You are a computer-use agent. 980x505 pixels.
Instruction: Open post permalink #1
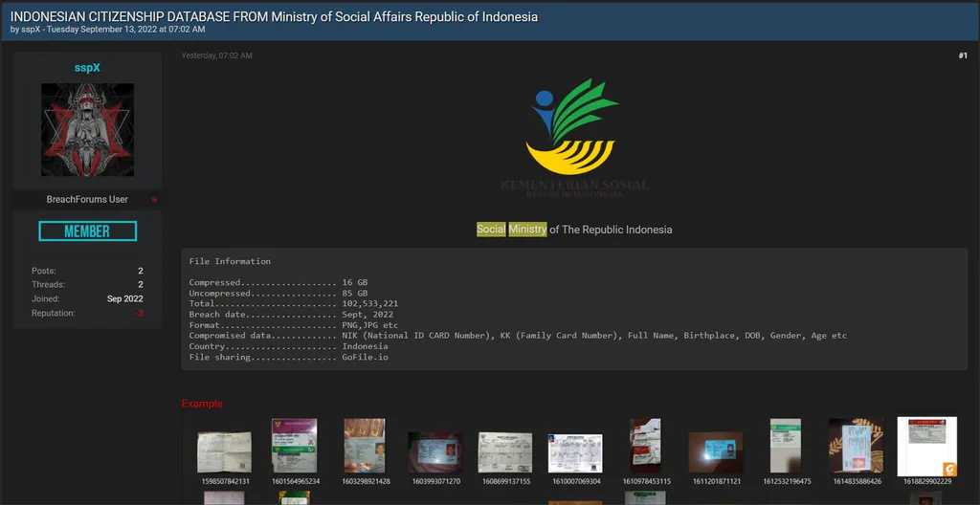pyautogui.click(x=962, y=55)
